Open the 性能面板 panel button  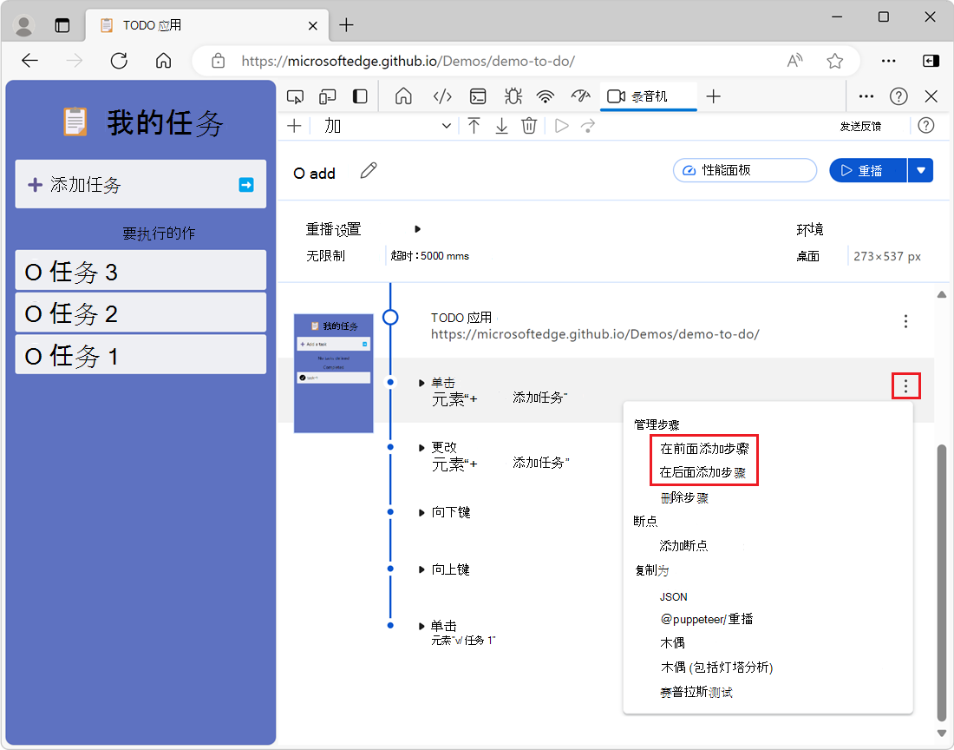pos(744,170)
